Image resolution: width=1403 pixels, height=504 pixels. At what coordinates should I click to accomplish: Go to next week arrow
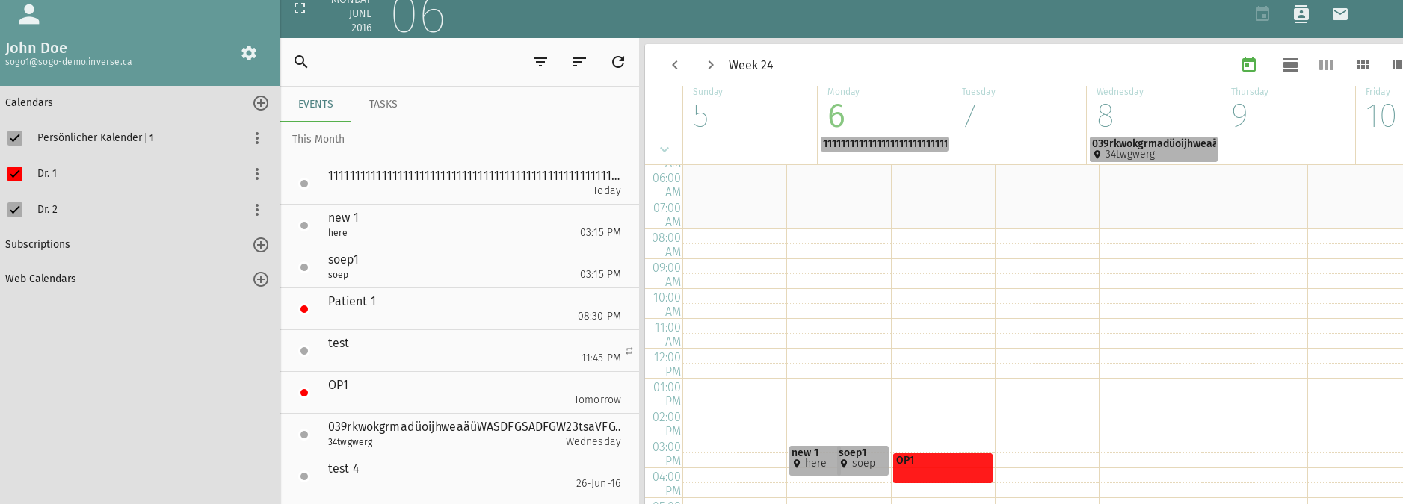pyautogui.click(x=711, y=65)
